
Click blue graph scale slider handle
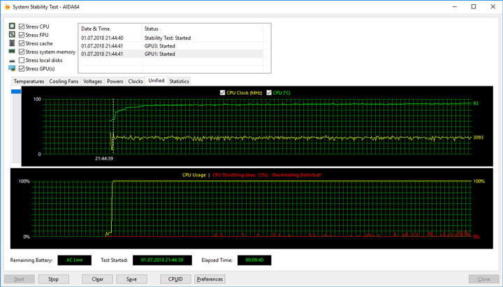click(x=16, y=91)
